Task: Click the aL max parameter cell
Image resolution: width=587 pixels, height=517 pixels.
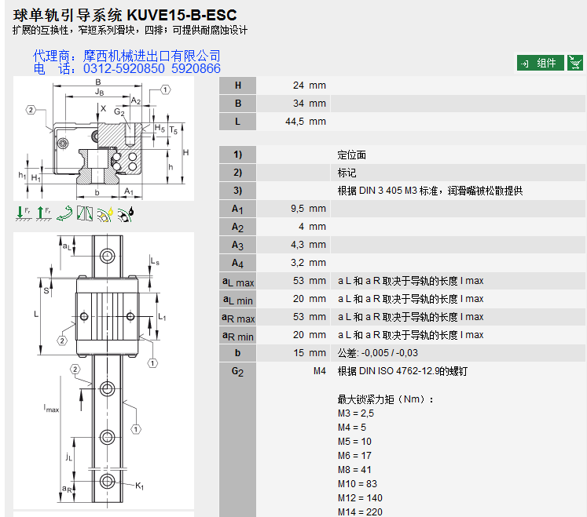Action: coord(238,281)
